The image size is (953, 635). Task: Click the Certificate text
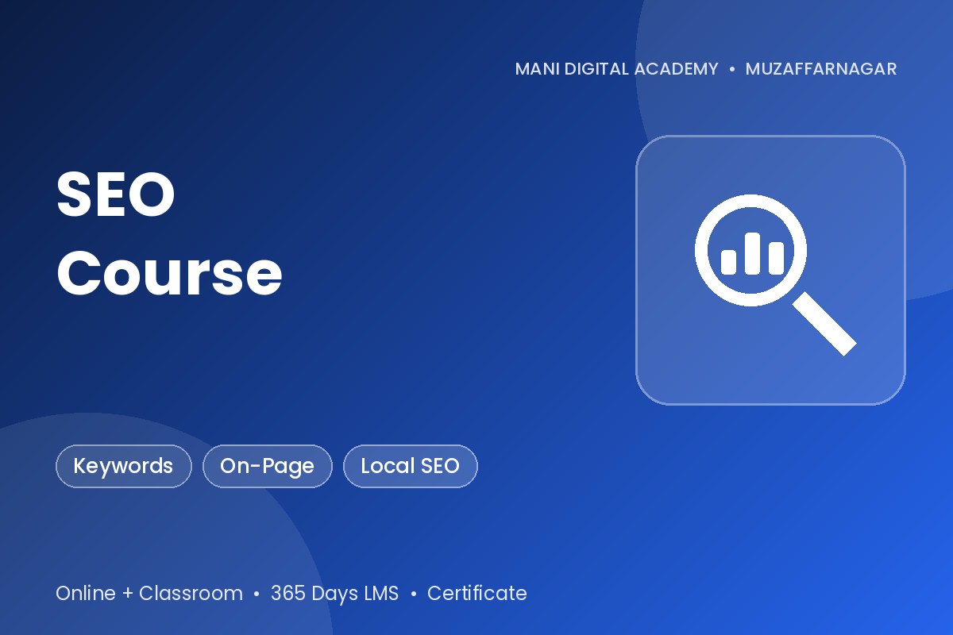coord(476,593)
